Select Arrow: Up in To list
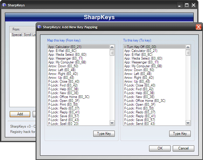The width and height of the screenshot is (203, 160). point(155,81)
